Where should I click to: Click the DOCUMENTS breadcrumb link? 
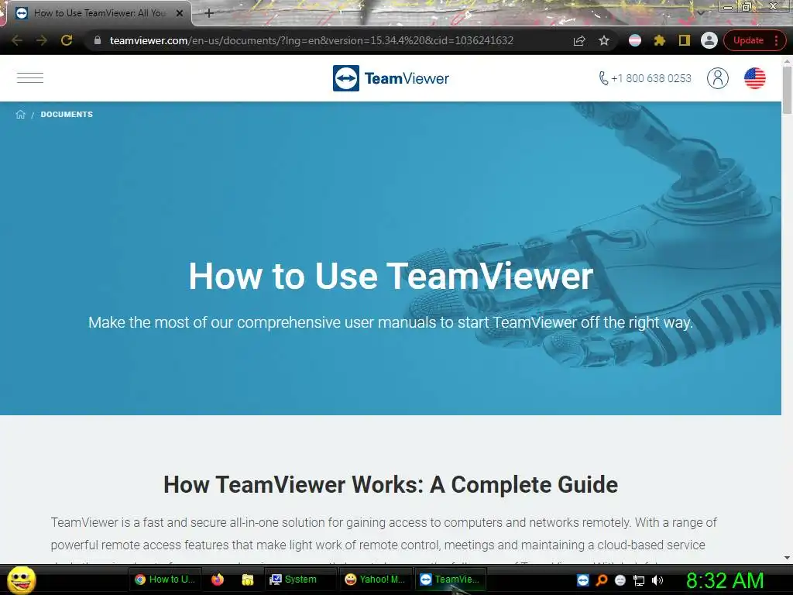pos(67,115)
